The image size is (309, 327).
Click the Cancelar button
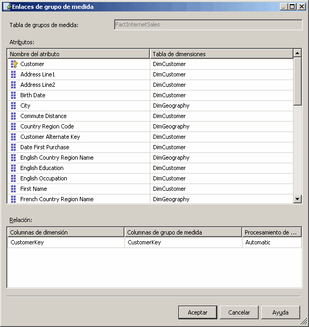coord(239,312)
